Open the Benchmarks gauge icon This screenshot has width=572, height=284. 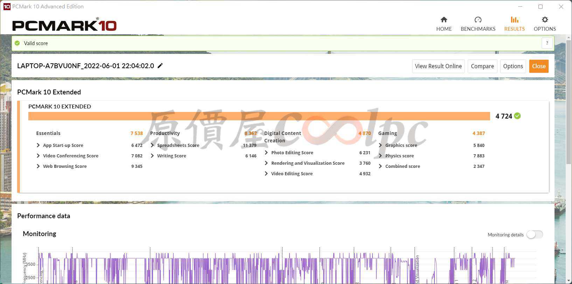point(478,20)
